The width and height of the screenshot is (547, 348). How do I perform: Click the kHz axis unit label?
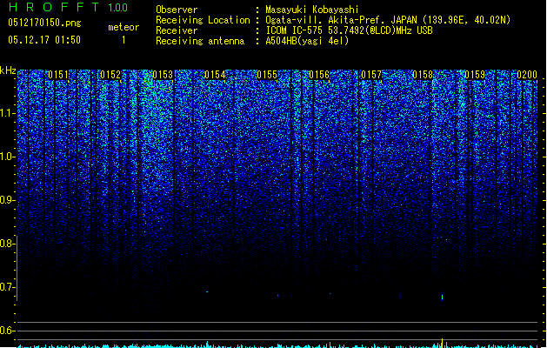8,70
